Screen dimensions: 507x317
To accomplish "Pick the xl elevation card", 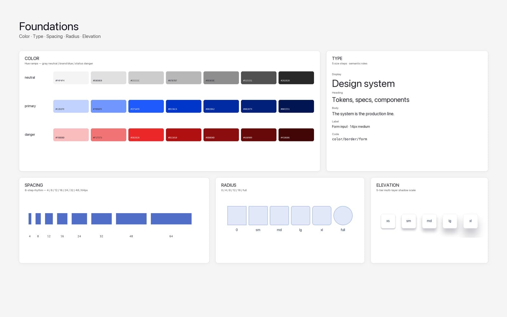I will tap(471, 221).
